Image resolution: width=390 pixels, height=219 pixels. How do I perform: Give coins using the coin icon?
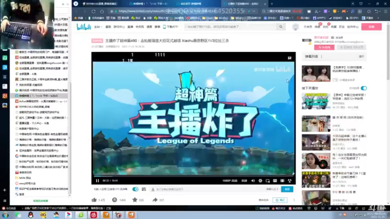[115, 200]
